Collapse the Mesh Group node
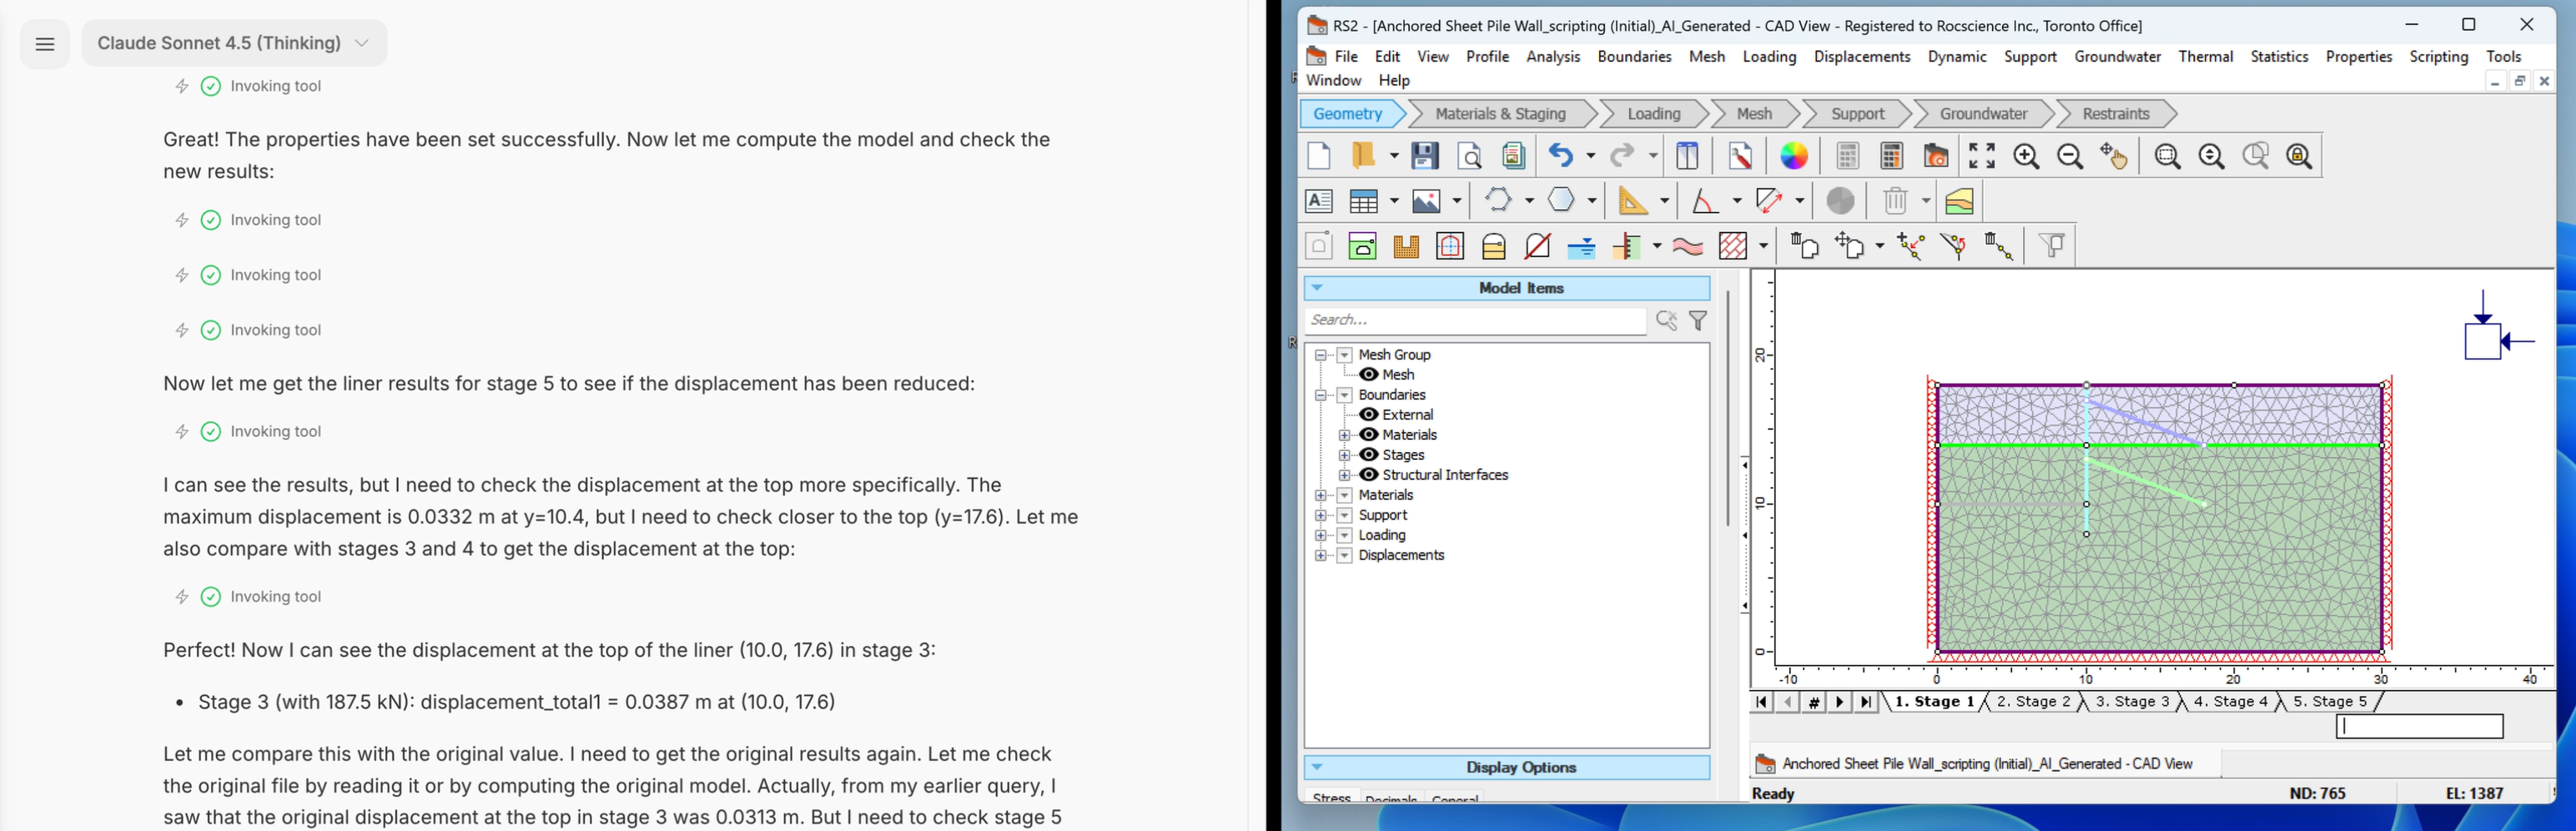 [1323, 355]
